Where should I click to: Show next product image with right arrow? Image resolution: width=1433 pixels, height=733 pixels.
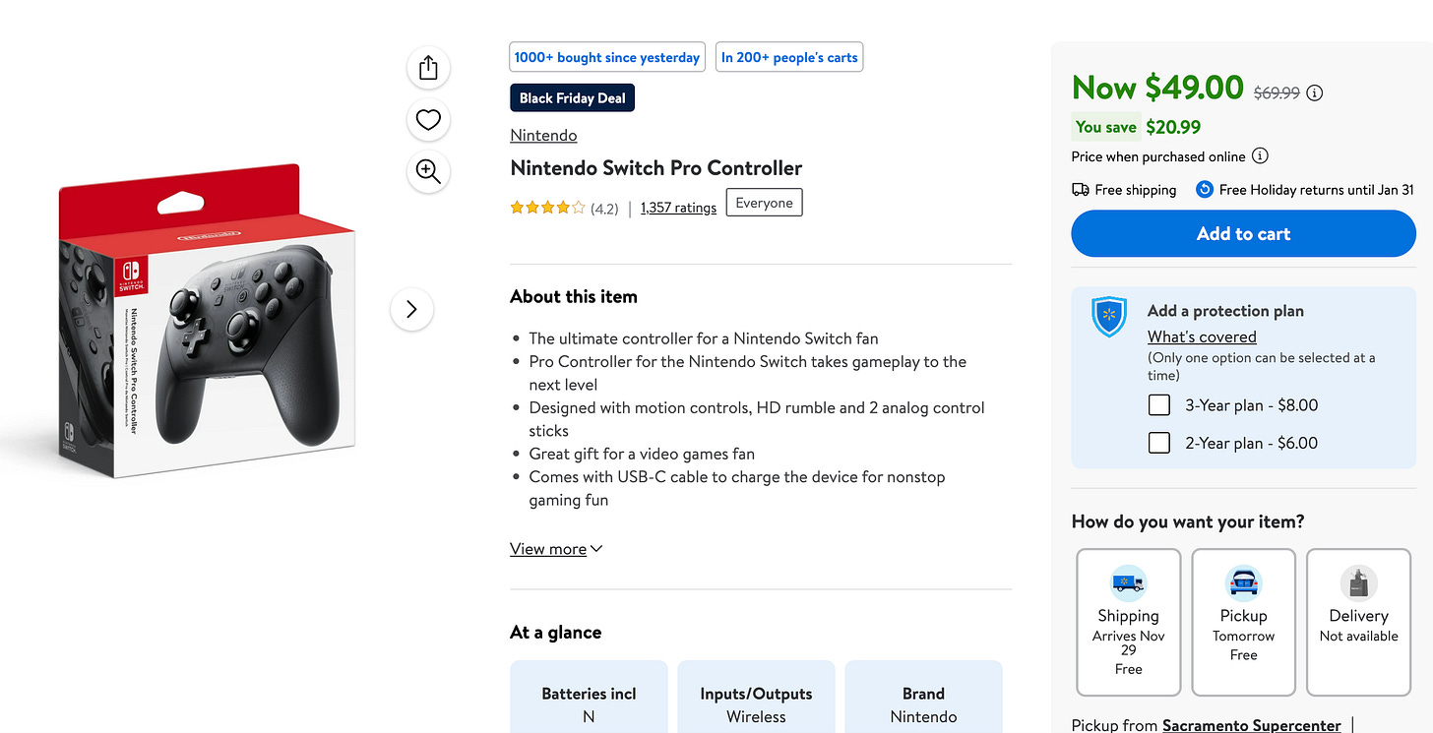(411, 309)
